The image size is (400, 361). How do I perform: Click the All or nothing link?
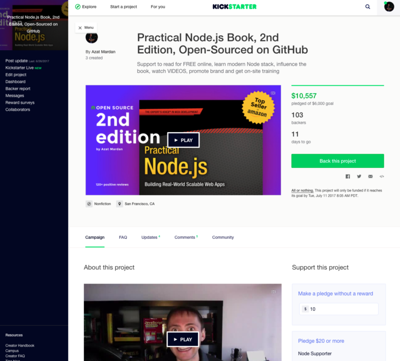(x=302, y=190)
